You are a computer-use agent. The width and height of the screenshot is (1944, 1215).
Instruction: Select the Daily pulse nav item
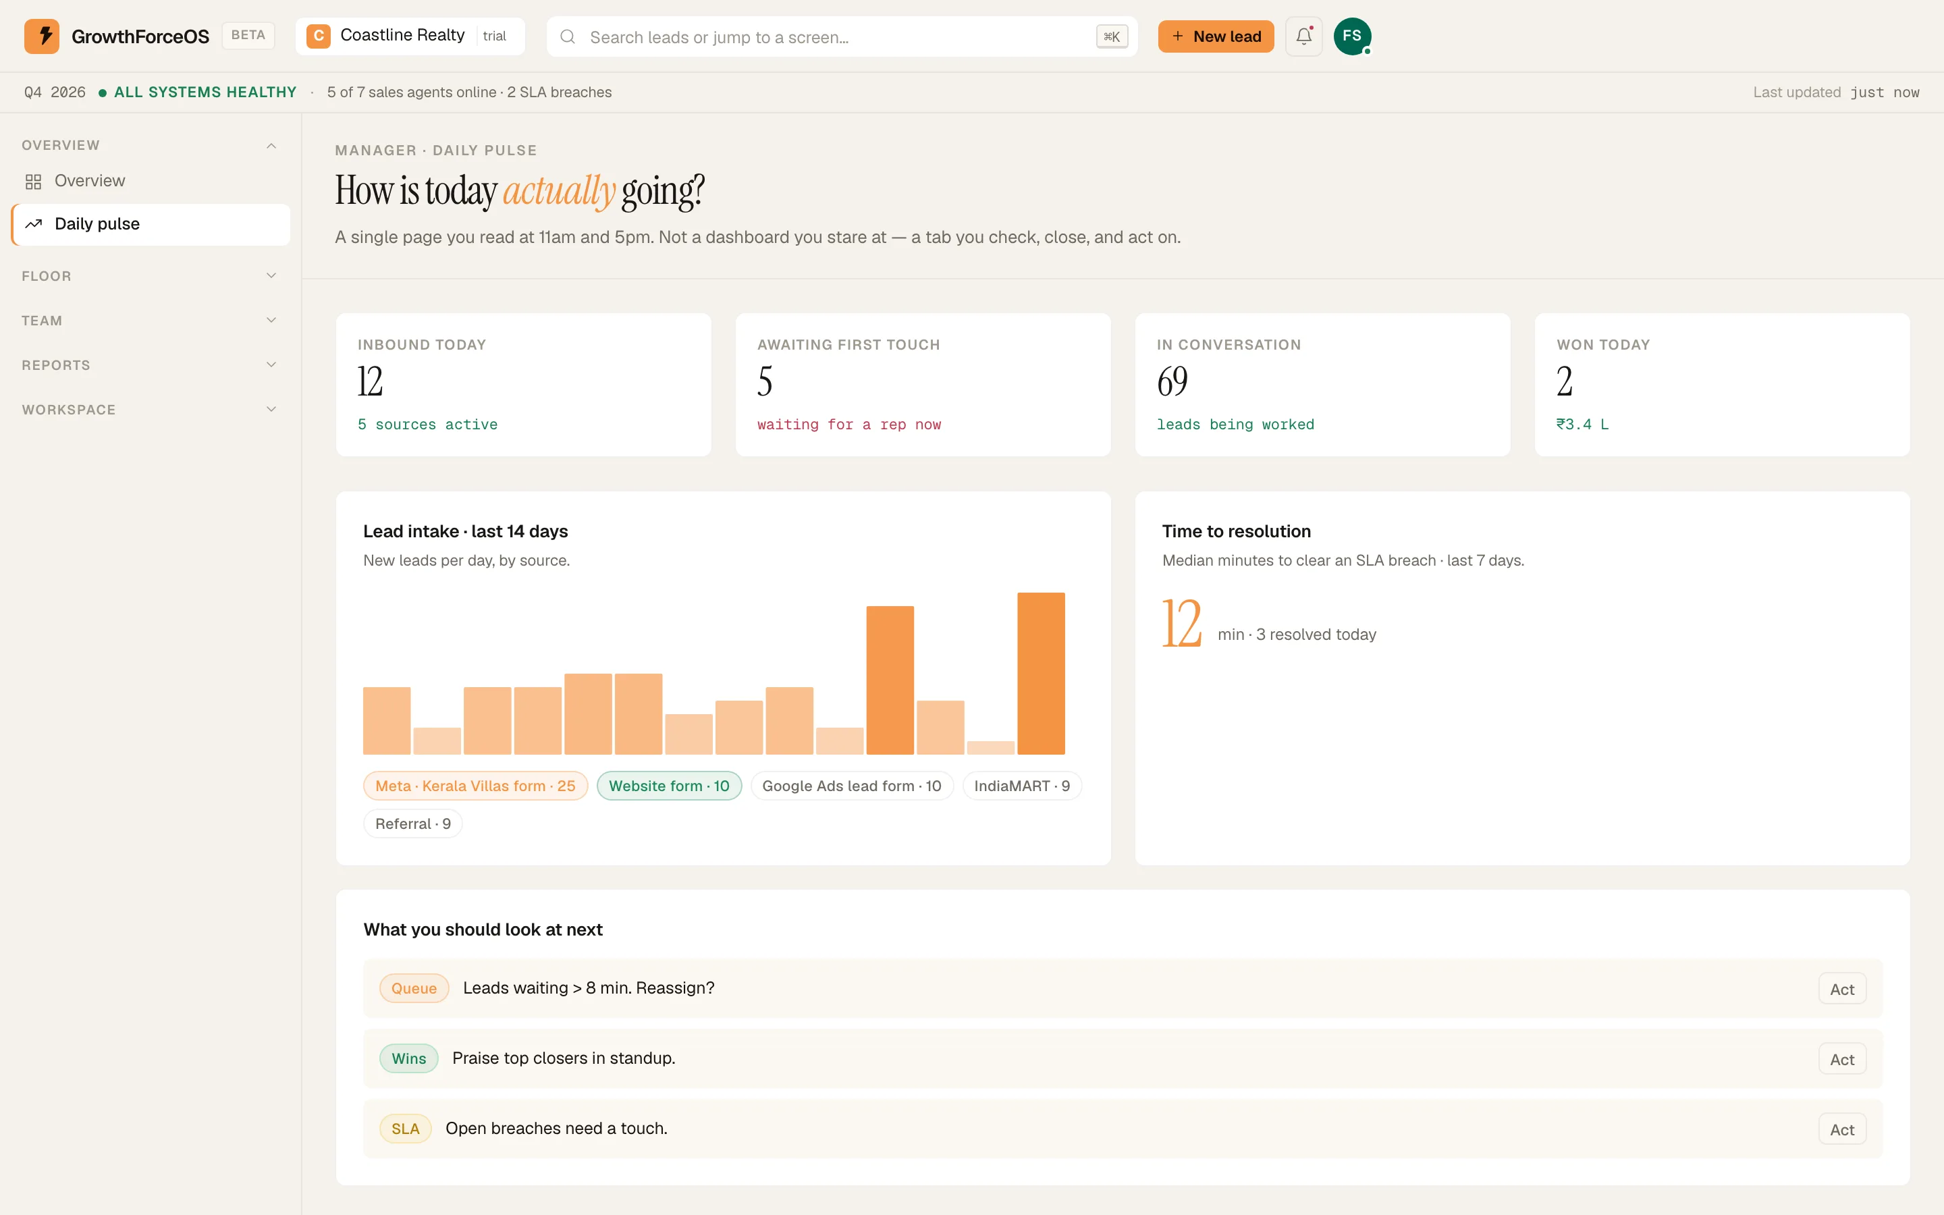[x=151, y=224]
